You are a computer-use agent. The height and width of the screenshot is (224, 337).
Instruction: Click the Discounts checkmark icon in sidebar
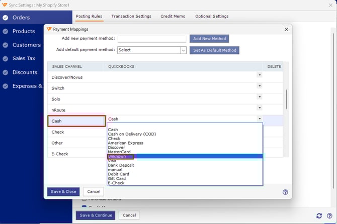tap(6, 72)
